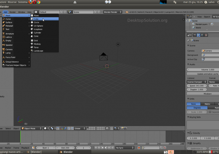Viewport: 219px width, 154px height.
Task: Add a Speaker object
Action: [9, 45]
